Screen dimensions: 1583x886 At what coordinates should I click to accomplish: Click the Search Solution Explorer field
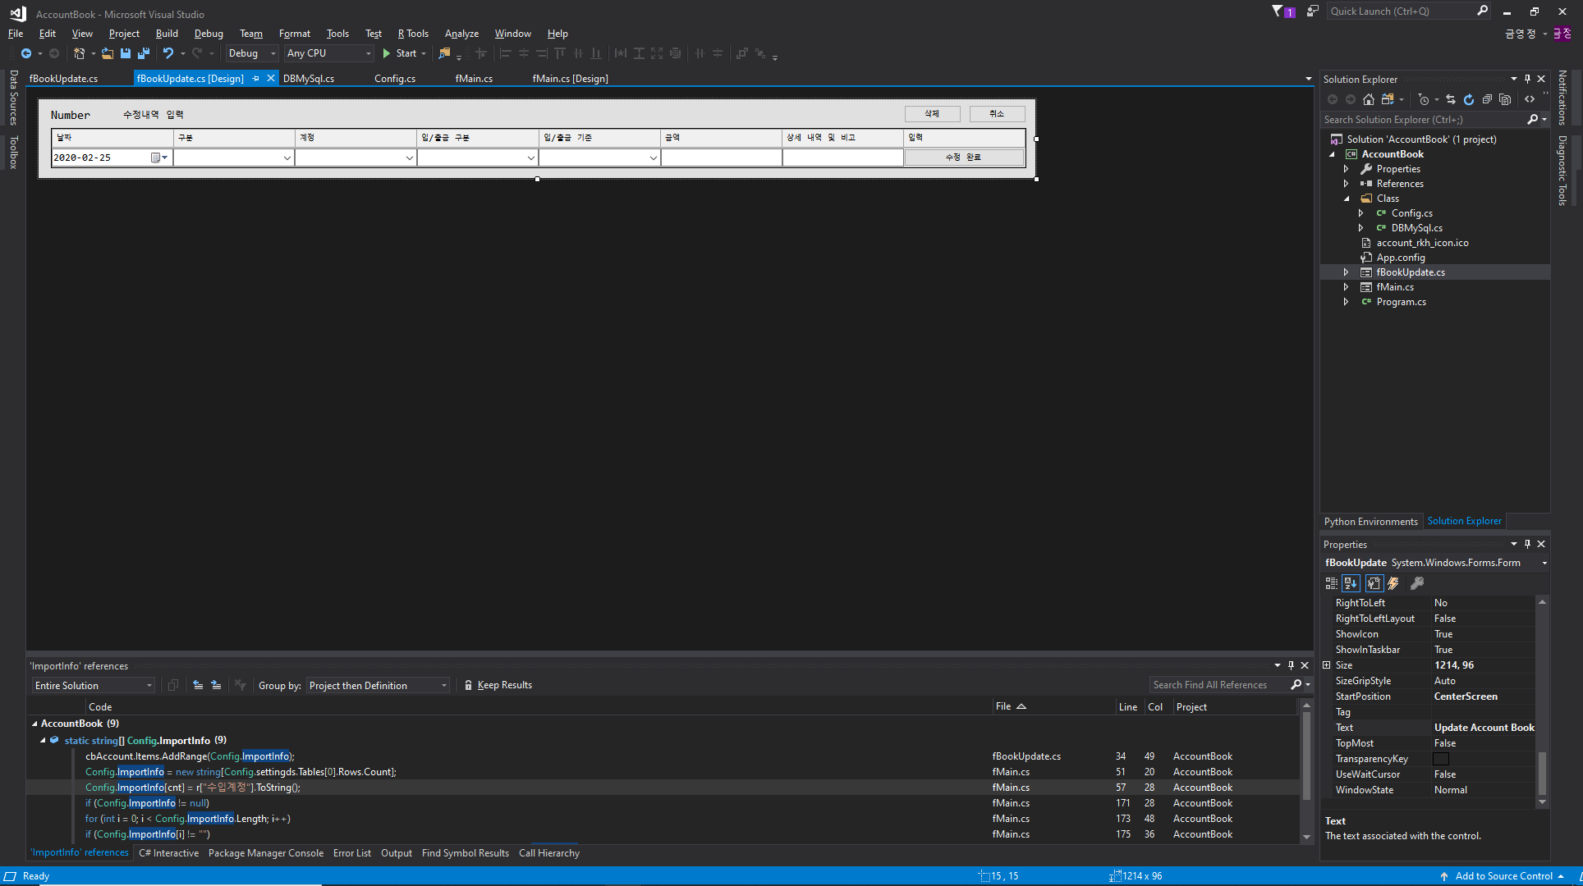(1422, 120)
